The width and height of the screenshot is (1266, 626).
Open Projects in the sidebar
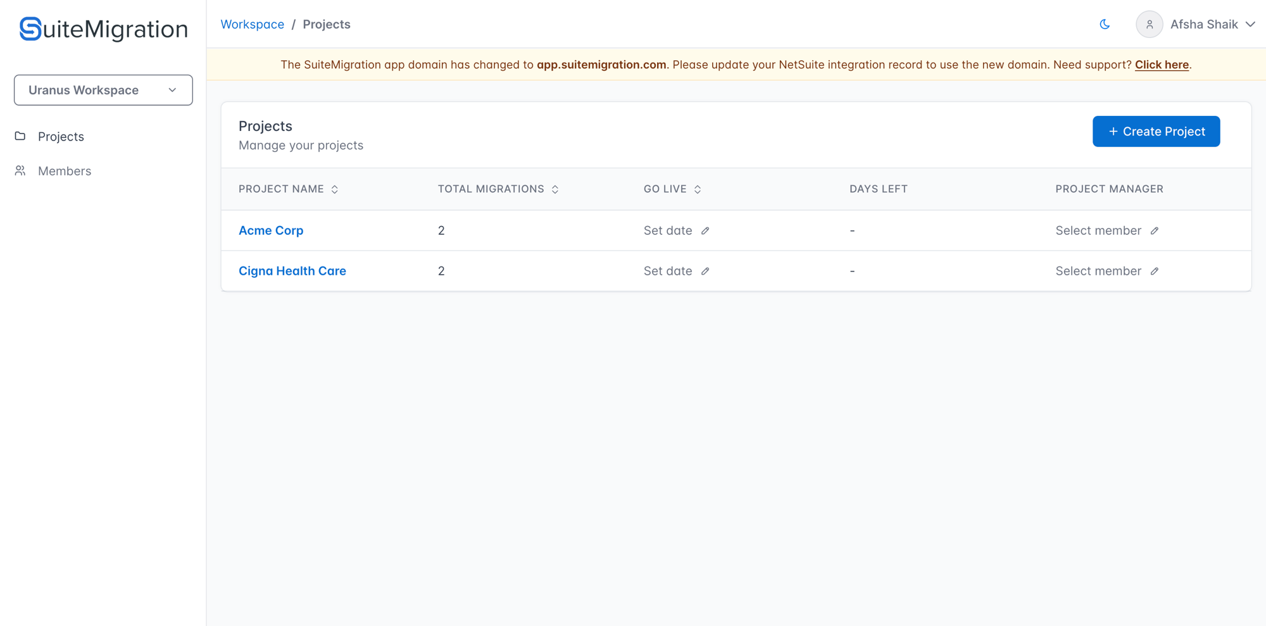click(61, 136)
